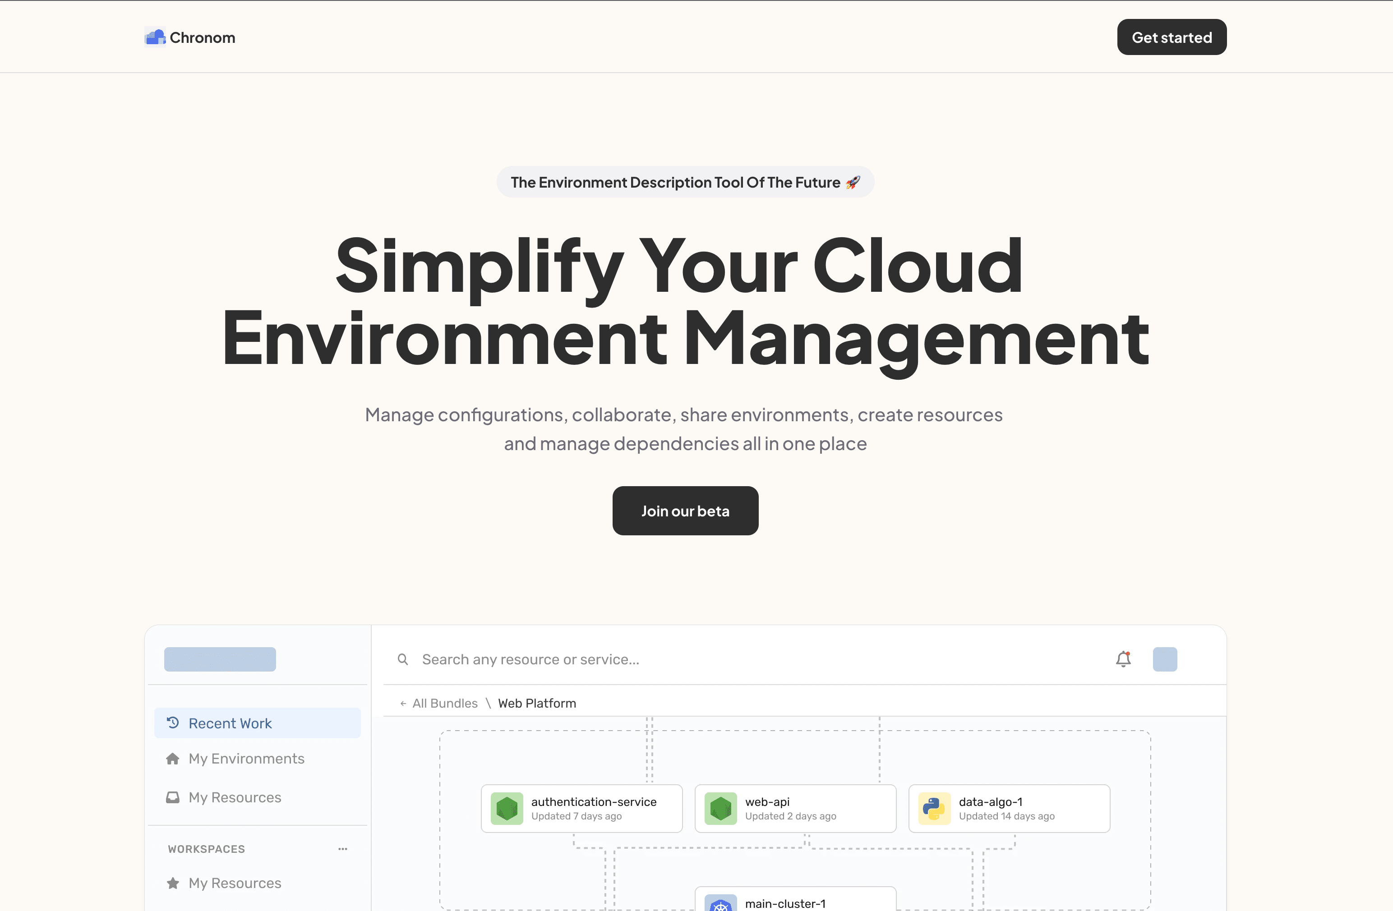Click the Join our beta button
Viewport: 1393px width, 911px height.
(x=685, y=511)
